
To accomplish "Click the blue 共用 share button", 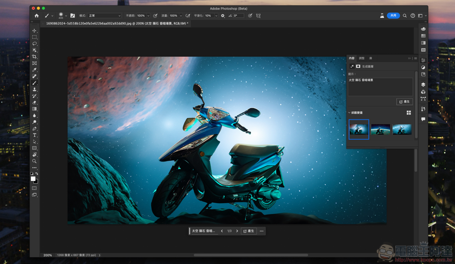I will pos(393,15).
